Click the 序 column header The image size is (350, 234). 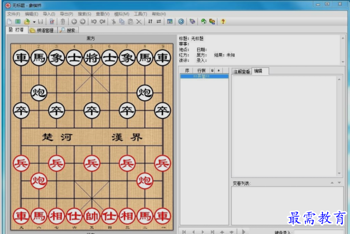[187, 70]
